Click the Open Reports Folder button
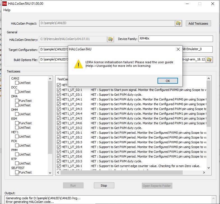This screenshot has height=204, width=220. [157, 186]
